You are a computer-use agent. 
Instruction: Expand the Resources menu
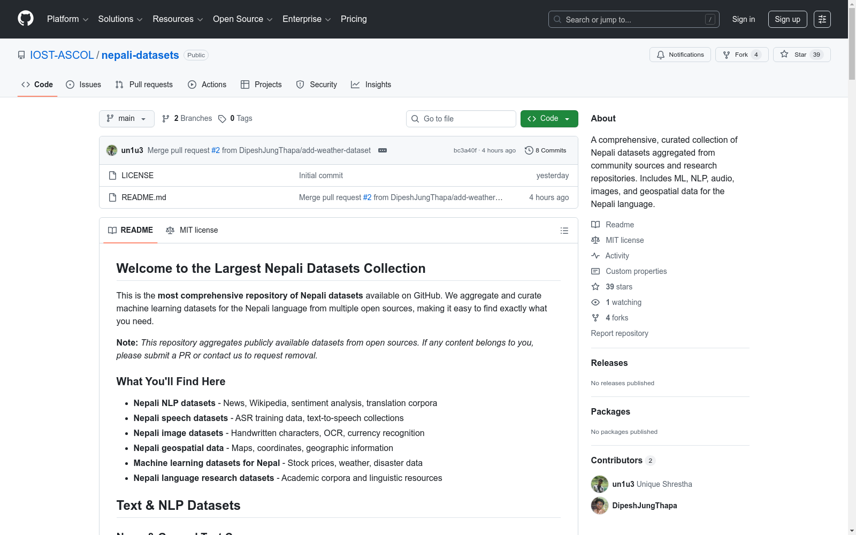[178, 19]
